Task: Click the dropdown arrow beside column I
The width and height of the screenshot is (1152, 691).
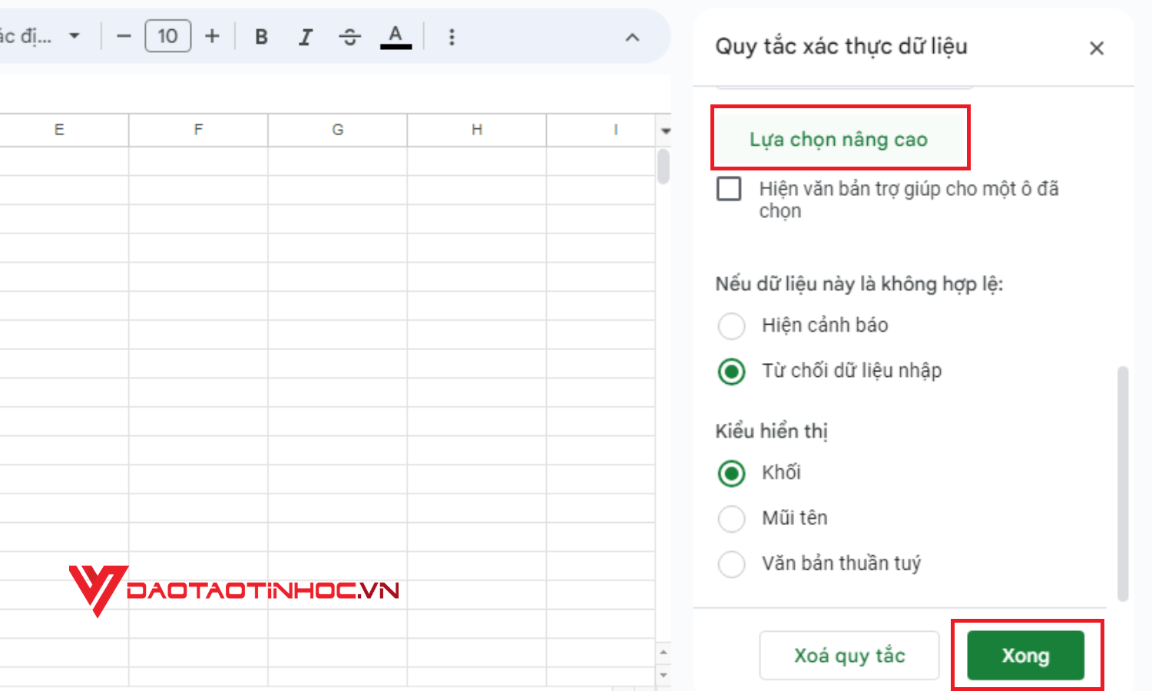Action: pos(665,131)
